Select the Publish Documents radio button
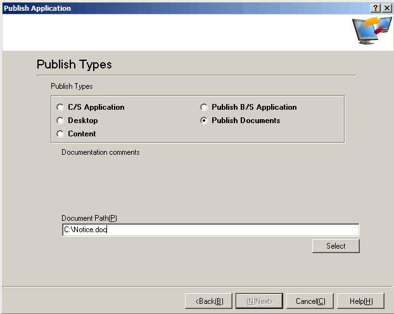The width and height of the screenshot is (394, 314). click(204, 121)
